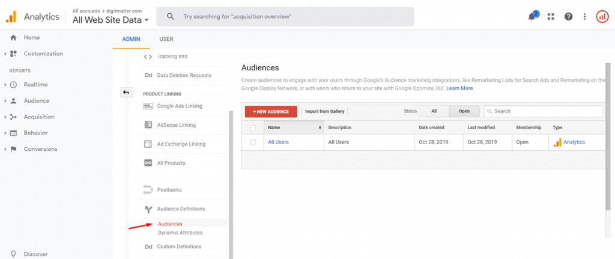Switch to the USER tab

(x=166, y=39)
